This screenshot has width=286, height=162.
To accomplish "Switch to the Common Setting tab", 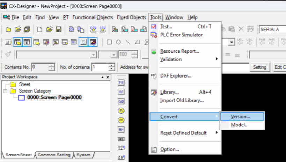I will pyautogui.click(x=54, y=155).
